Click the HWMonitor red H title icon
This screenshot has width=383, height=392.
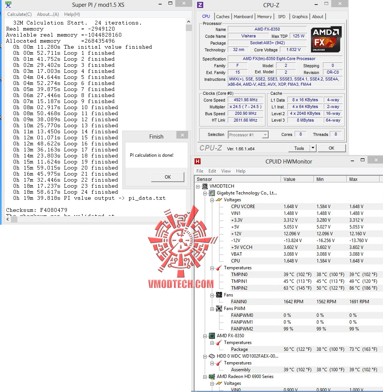[198, 161]
